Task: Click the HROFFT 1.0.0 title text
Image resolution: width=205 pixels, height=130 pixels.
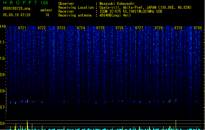Action: point(25,3)
